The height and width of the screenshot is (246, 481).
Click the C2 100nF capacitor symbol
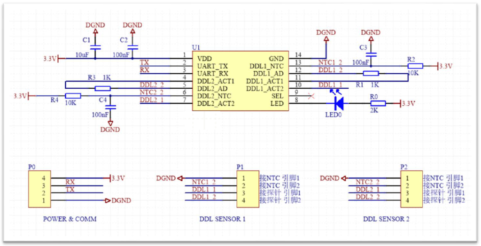(x=132, y=48)
